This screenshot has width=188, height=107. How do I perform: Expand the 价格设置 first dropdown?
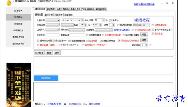[x=53, y=25]
